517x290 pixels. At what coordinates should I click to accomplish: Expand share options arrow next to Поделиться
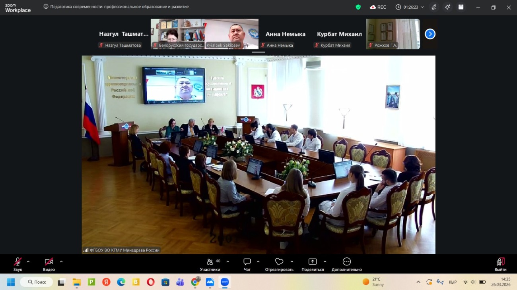click(x=325, y=262)
